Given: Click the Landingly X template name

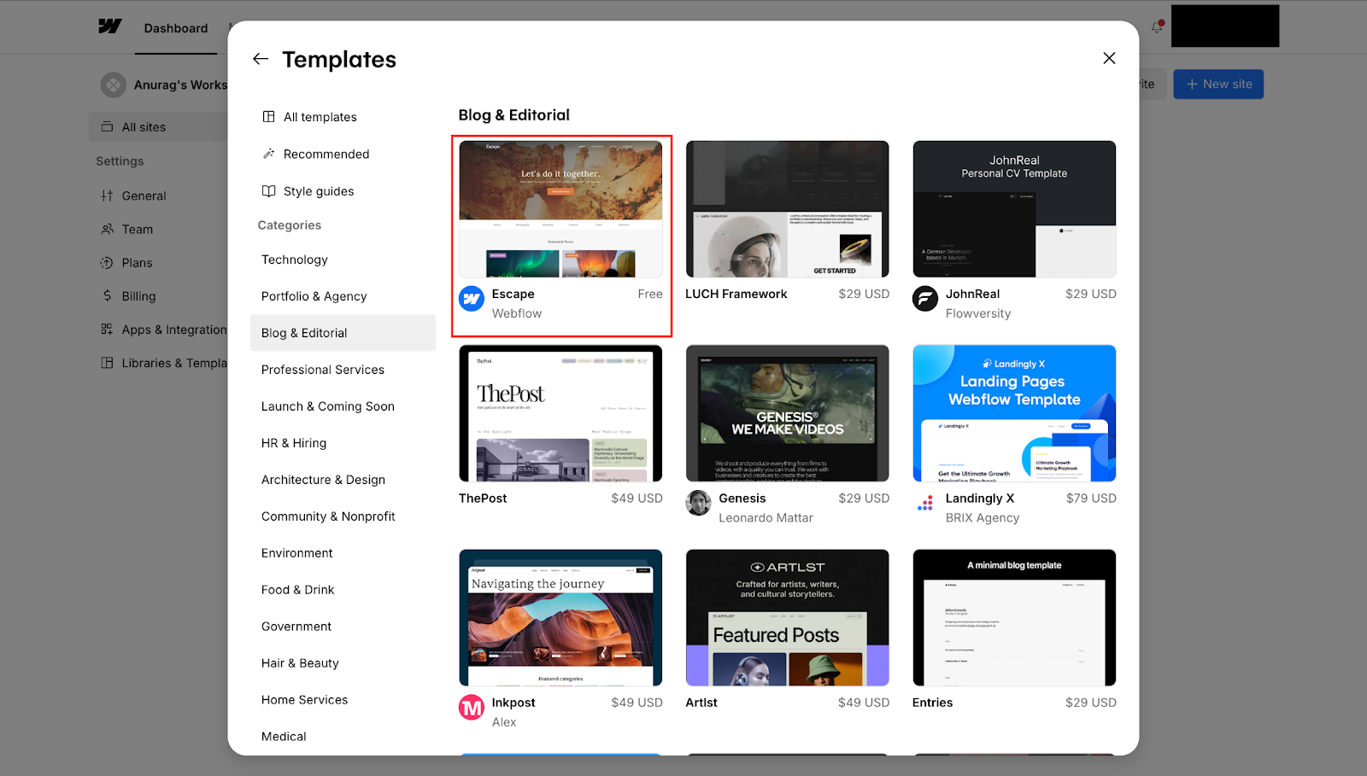Looking at the screenshot, I should (979, 499).
